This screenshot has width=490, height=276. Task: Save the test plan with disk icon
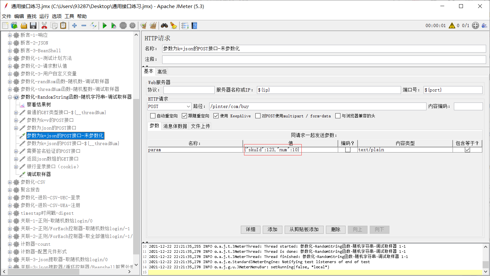coord(33,25)
